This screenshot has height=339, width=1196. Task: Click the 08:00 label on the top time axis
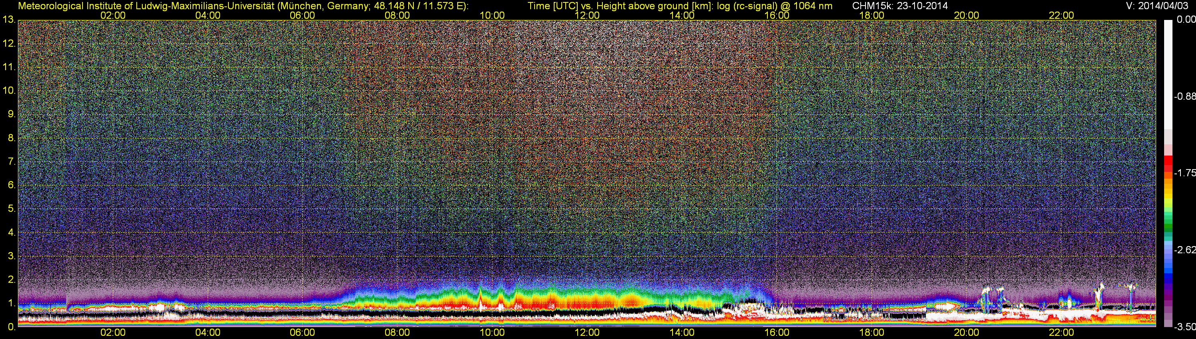point(397,15)
